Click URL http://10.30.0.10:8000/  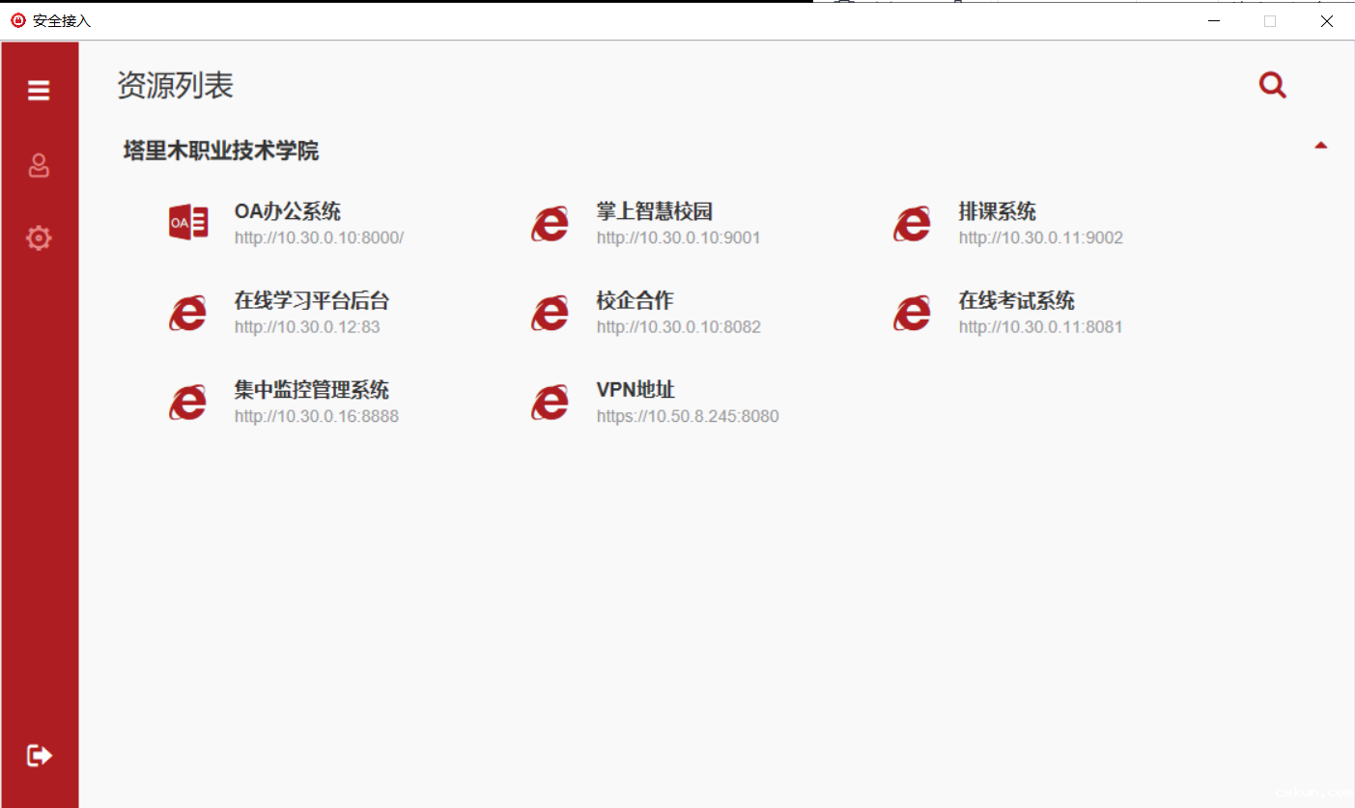(x=319, y=237)
